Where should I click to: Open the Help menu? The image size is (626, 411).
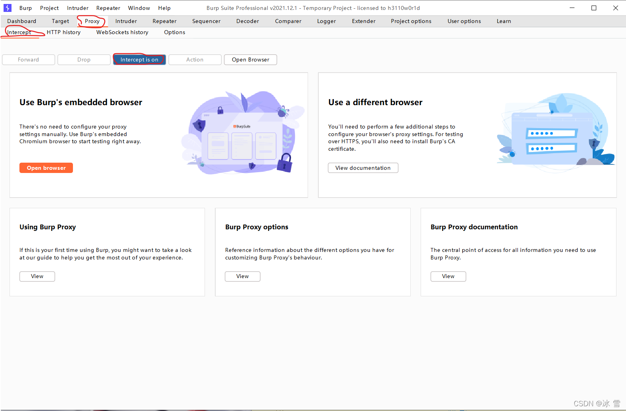(164, 8)
